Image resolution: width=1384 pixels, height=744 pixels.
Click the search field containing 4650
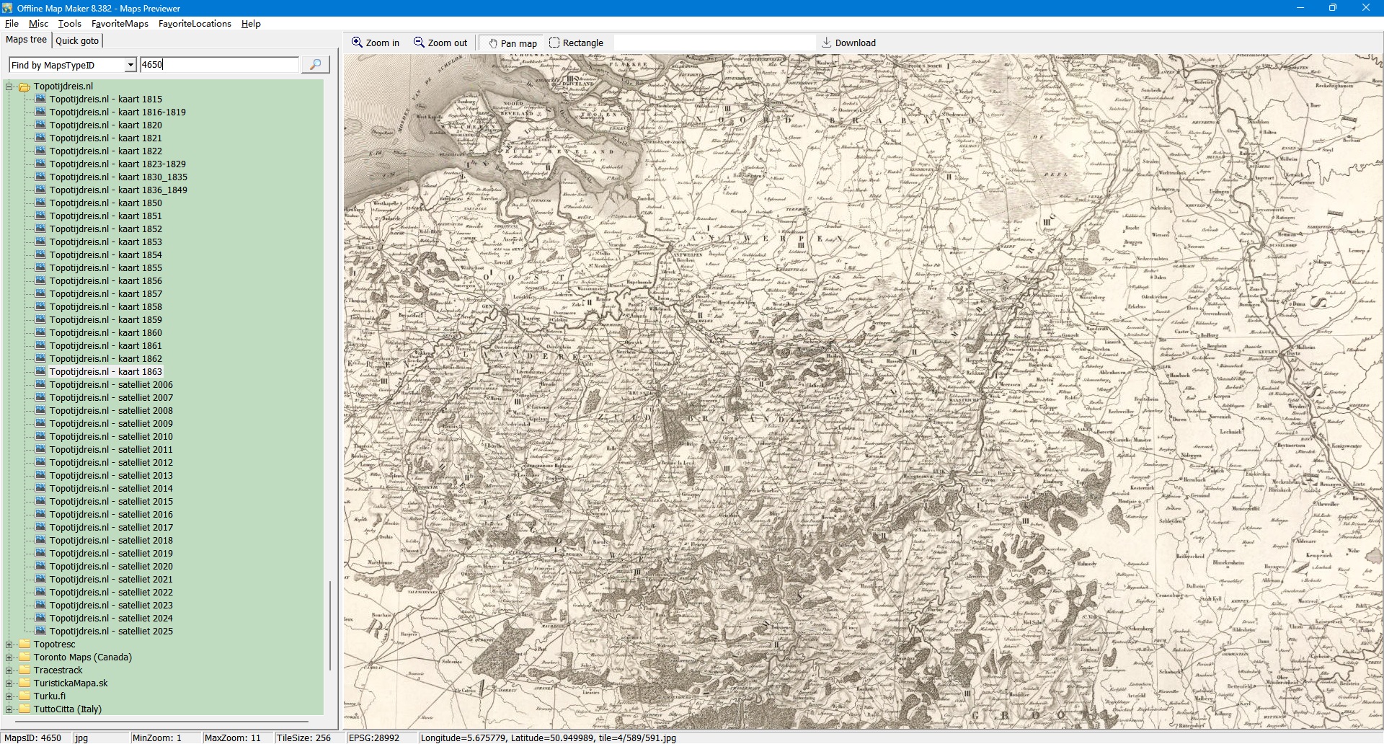(x=219, y=65)
